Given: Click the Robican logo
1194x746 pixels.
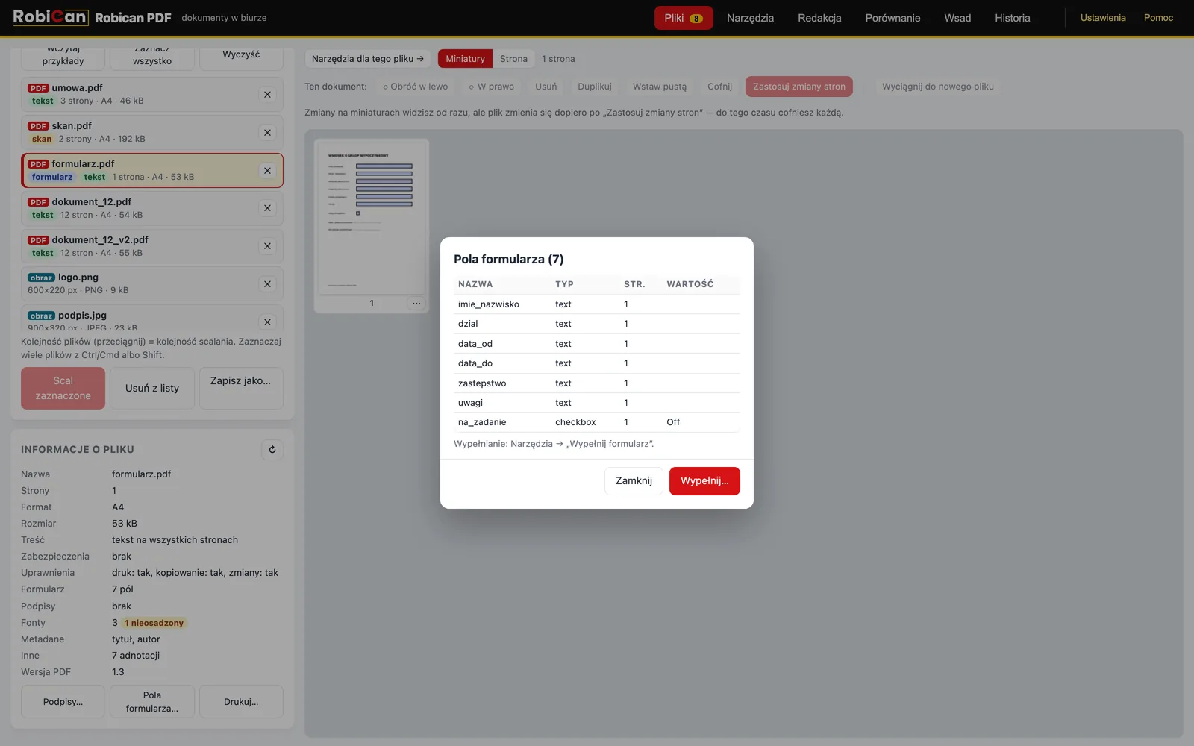Looking at the screenshot, I should 49,17.
